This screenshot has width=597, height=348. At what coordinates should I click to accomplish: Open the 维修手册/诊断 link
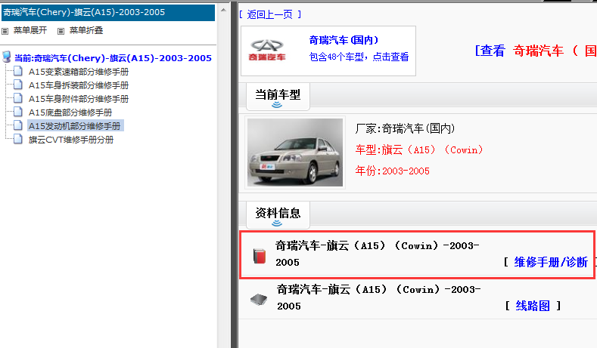[x=551, y=262]
